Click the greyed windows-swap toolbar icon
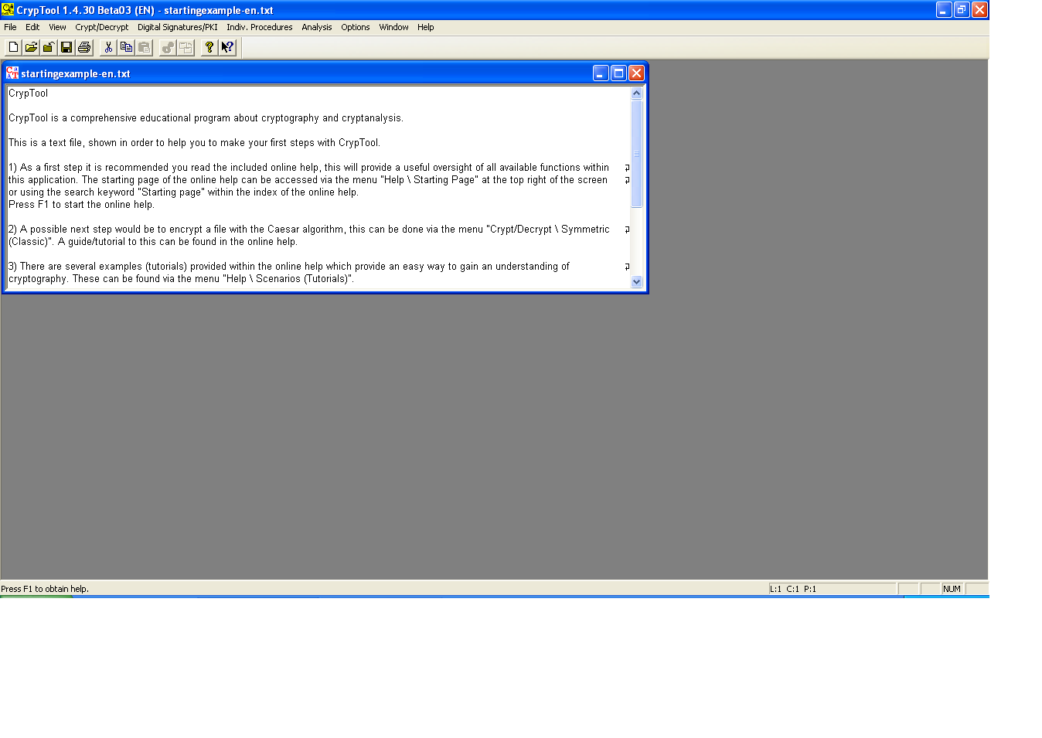The height and width of the screenshot is (738, 1042). point(186,47)
